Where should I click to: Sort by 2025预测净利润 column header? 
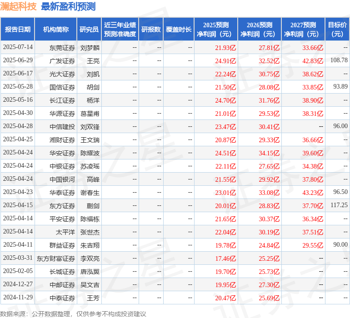pos(216,30)
